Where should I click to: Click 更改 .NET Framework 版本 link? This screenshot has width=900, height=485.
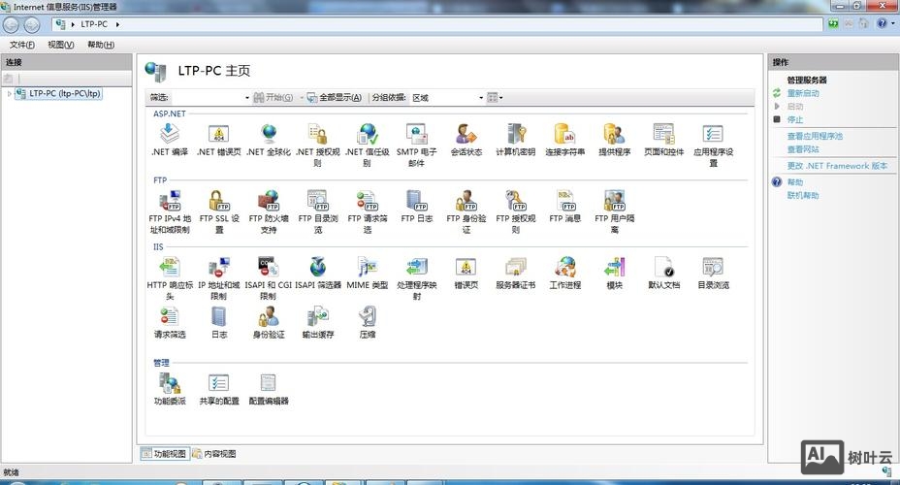click(837, 166)
